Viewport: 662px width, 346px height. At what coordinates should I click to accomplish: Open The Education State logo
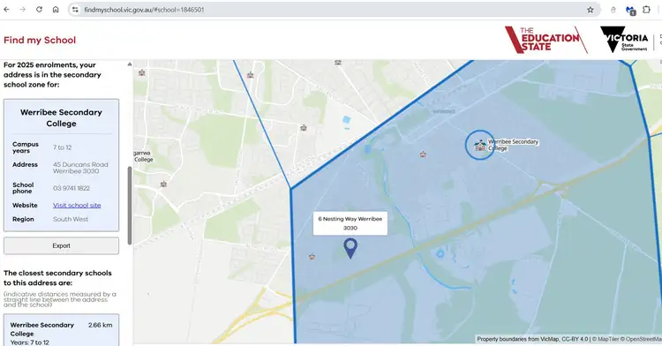pyautogui.click(x=545, y=40)
